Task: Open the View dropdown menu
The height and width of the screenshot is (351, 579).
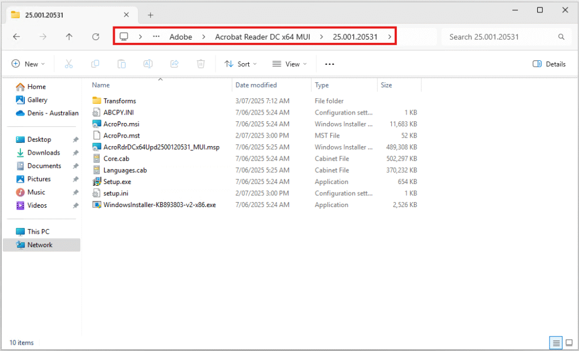Action: (x=289, y=64)
